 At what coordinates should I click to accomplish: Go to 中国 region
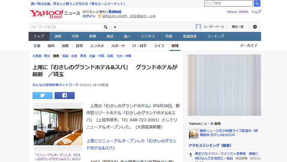point(101,56)
